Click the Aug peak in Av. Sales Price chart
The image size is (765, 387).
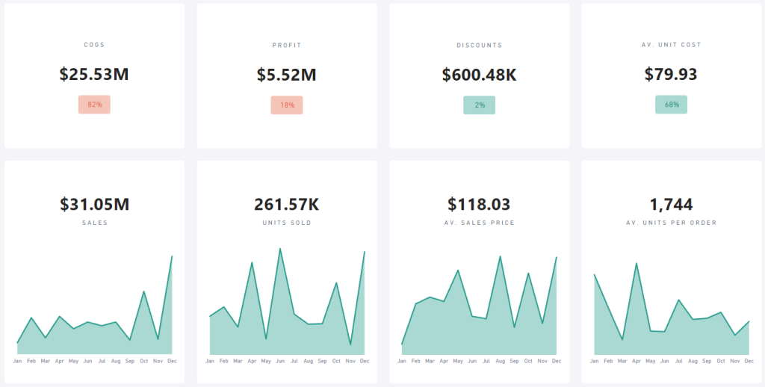coord(500,256)
